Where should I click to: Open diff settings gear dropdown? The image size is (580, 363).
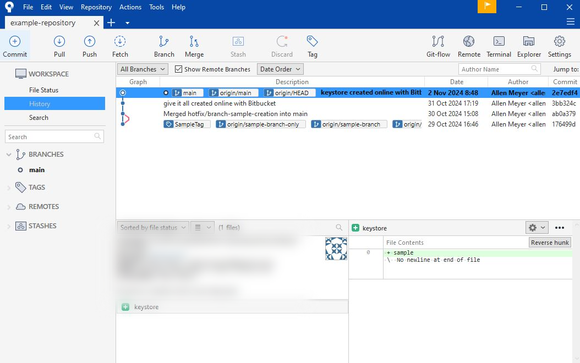536,228
